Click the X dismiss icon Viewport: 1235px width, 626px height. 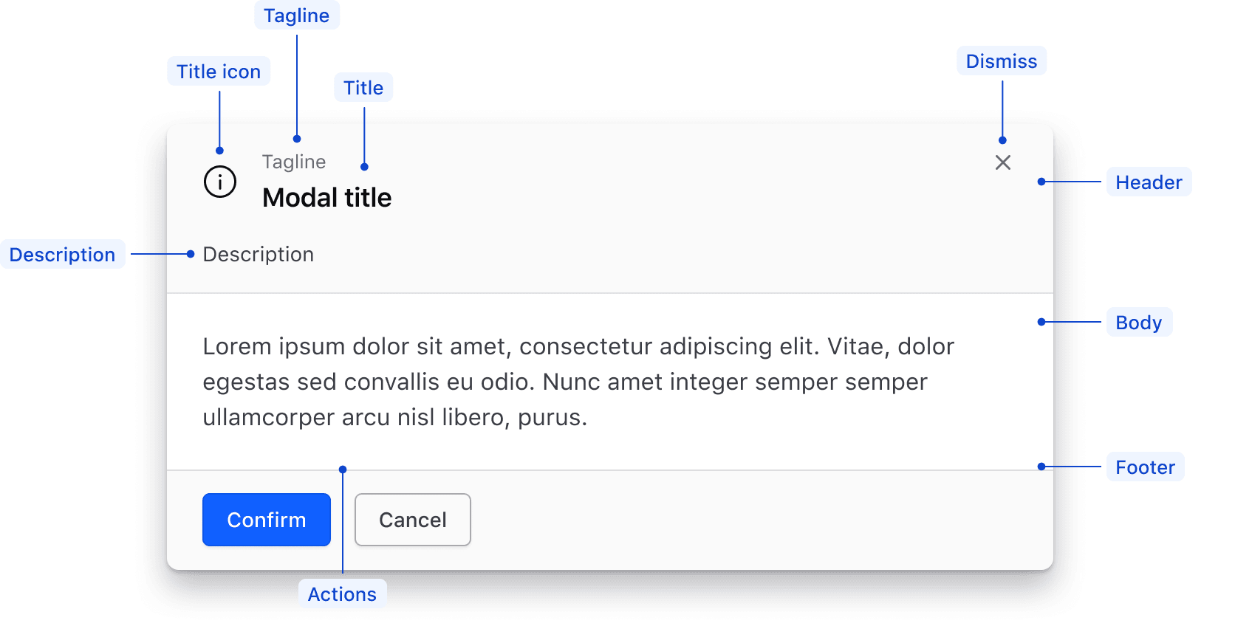click(1002, 162)
